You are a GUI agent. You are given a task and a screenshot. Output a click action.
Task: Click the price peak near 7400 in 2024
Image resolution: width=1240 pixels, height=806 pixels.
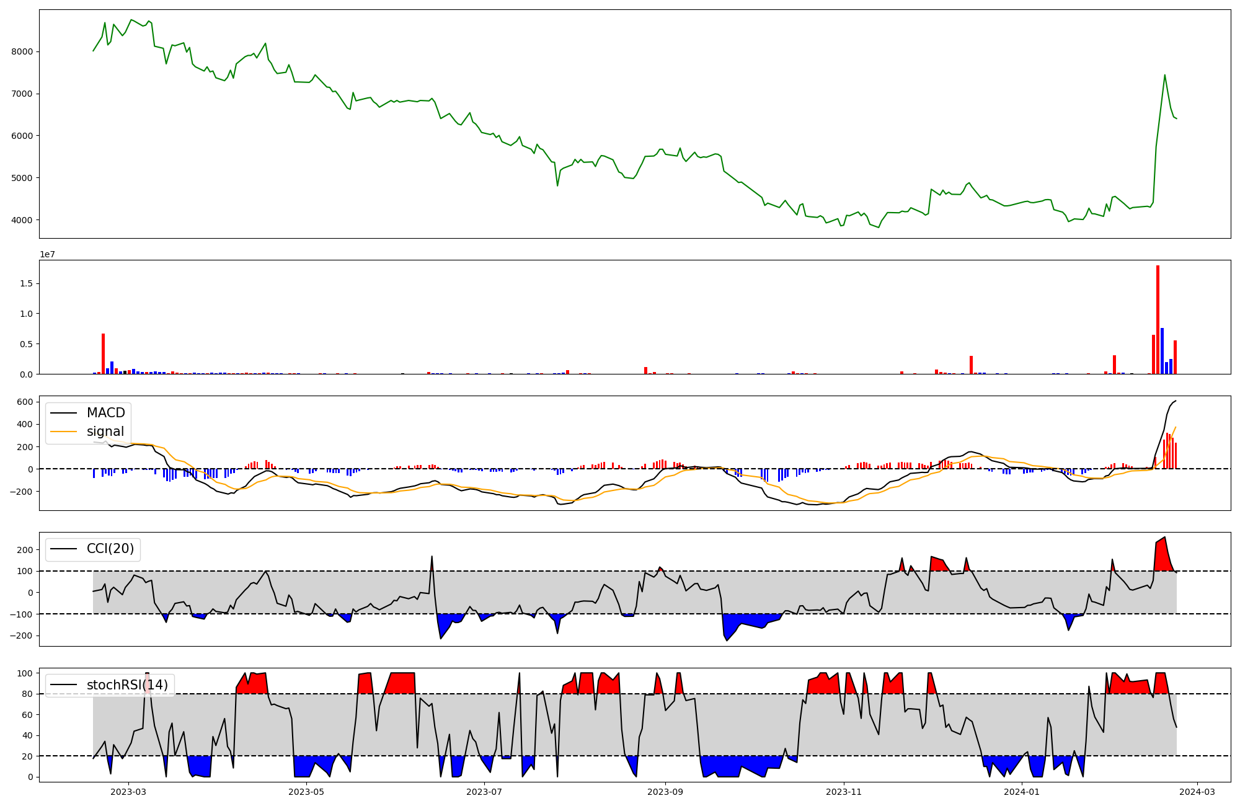click(1164, 75)
